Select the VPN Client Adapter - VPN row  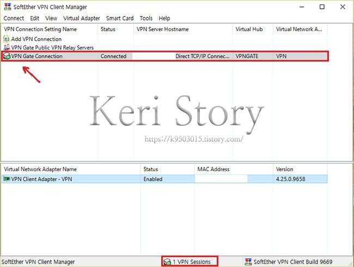[164, 179]
